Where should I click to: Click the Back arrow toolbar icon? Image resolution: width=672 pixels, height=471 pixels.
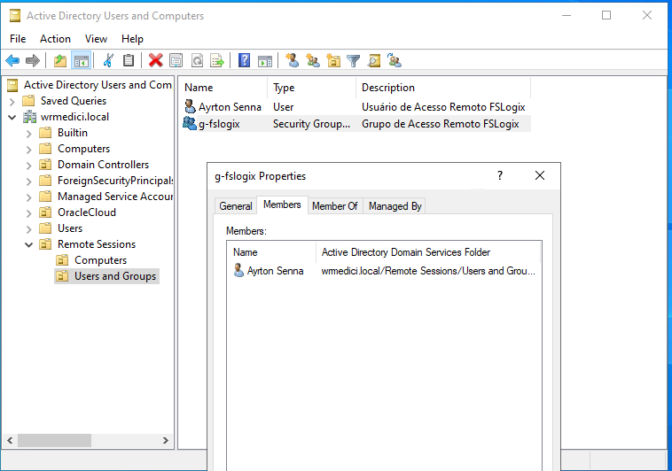[x=12, y=61]
